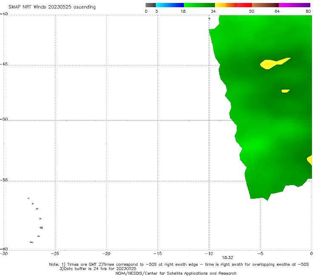Click the green segment of the wind color scale
315x276 pixels.
coord(199,5)
